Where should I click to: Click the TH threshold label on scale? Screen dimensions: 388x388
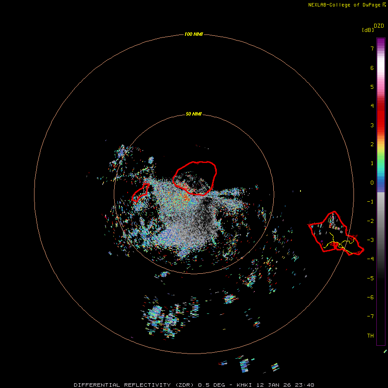tap(370, 336)
